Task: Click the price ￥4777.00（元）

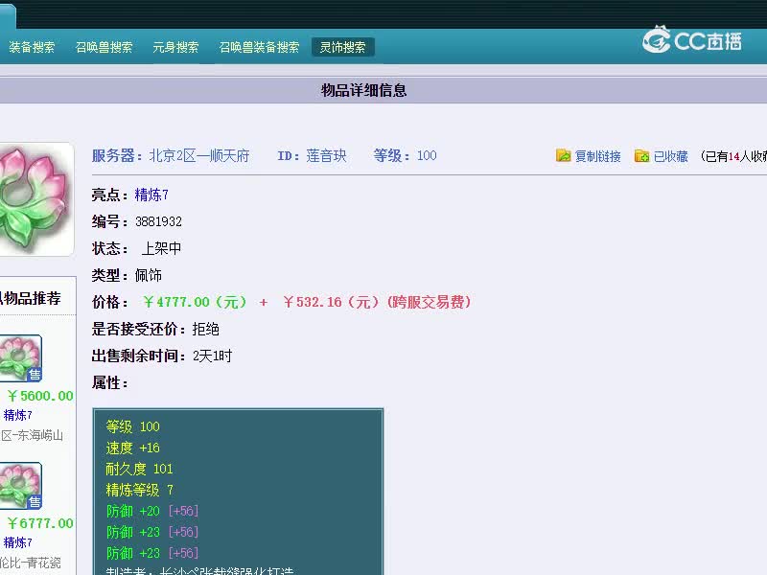Action: pos(195,302)
